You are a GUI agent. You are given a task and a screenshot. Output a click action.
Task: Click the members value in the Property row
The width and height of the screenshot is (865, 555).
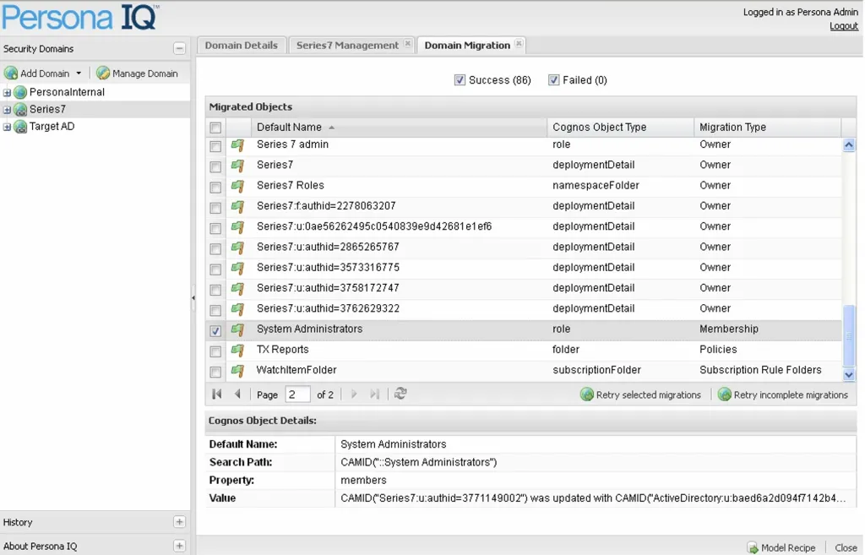pos(363,480)
